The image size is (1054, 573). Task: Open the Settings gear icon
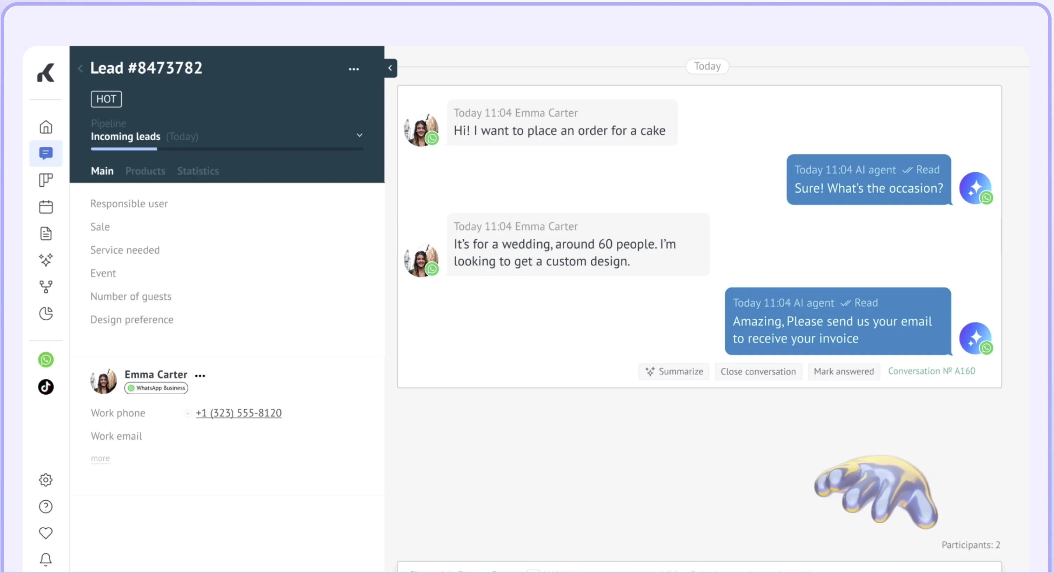(x=46, y=480)
